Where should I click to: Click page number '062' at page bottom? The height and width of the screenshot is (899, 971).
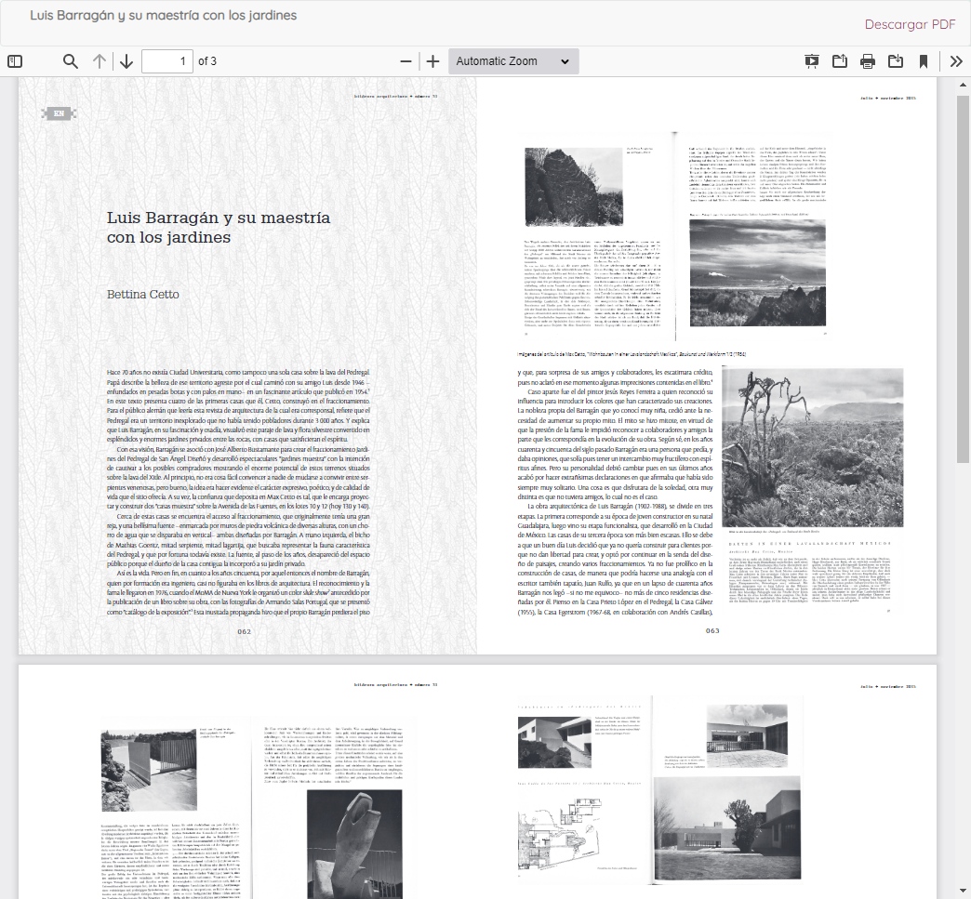[244, 631]
